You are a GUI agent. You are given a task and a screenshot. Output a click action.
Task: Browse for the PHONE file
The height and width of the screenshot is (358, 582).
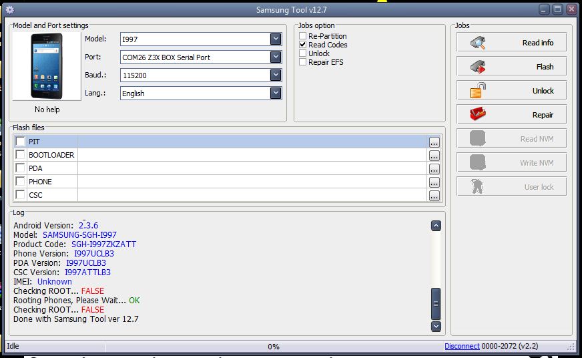point(434,182)
